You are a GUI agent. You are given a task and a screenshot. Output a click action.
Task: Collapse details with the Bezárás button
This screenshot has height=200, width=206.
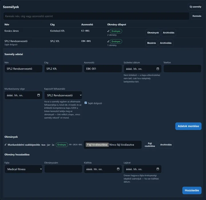tap(151, 43)
